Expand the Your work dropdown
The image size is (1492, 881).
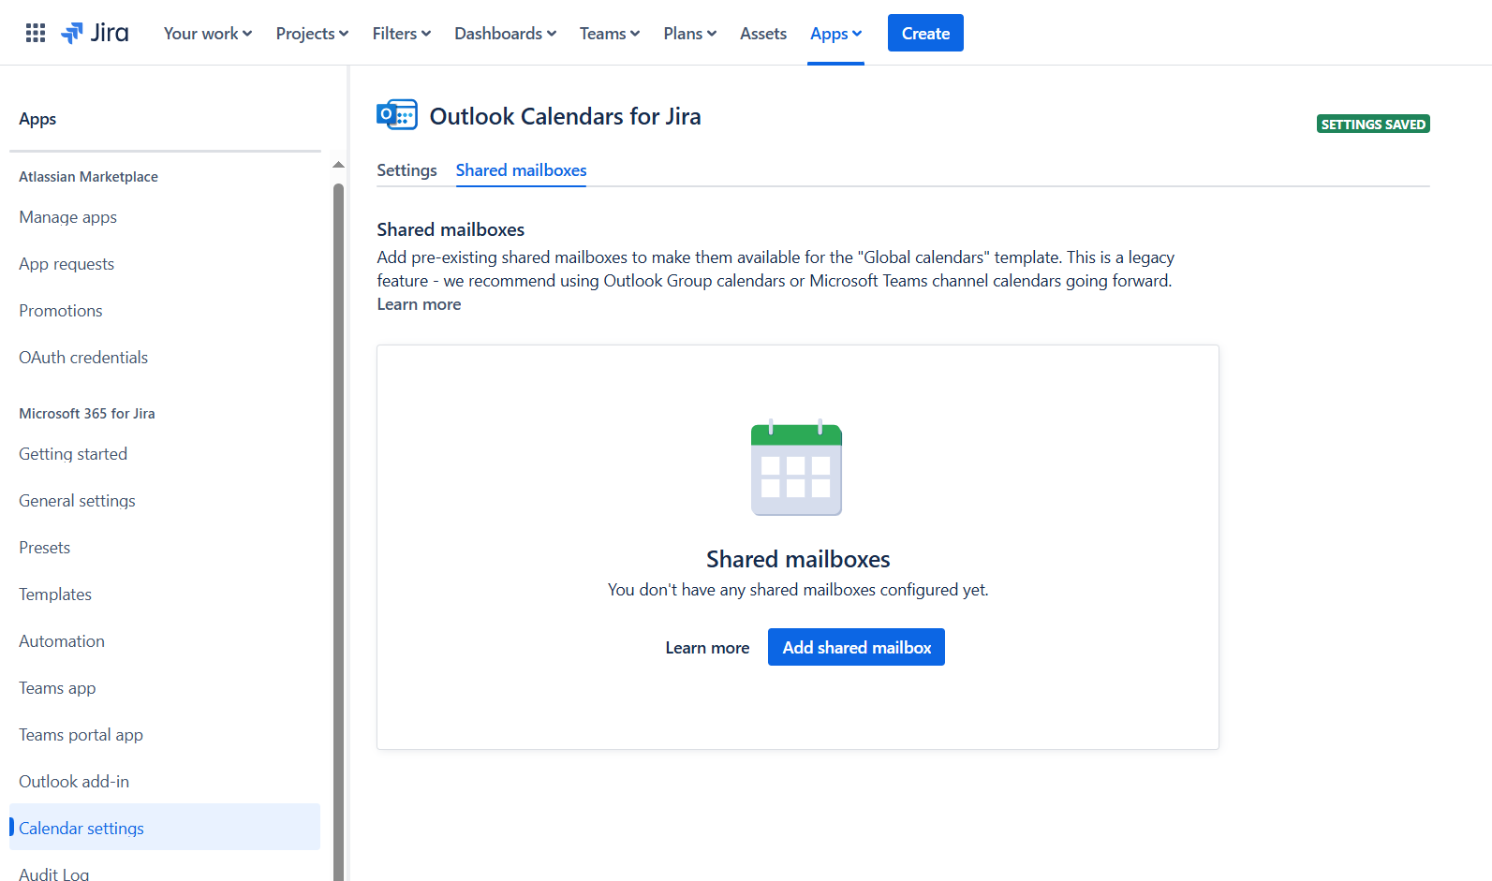point(208,34)
